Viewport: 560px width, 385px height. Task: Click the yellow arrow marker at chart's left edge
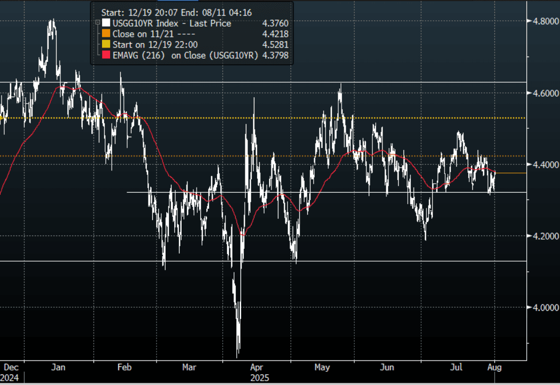coord(2,117)
